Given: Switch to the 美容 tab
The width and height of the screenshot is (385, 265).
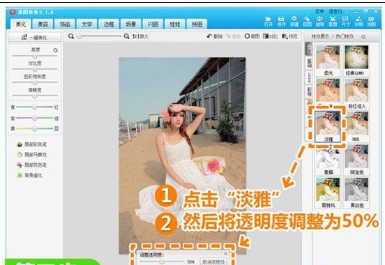Looking at the screenshot, I should (43, 24).
